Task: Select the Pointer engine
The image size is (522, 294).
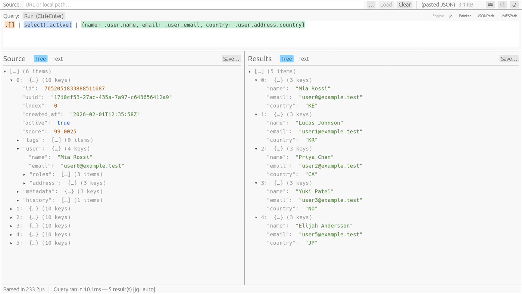Action: click(465, 16)
